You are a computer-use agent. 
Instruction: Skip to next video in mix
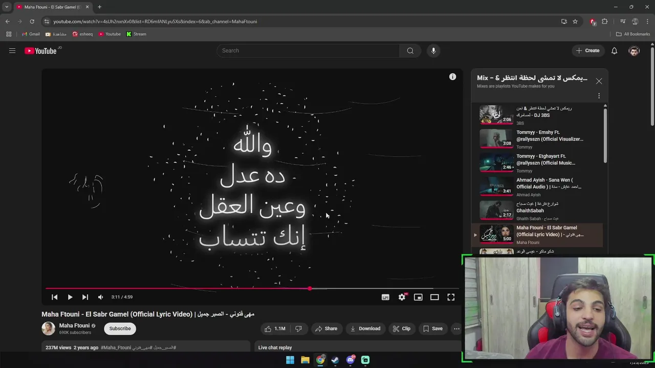pyautogui.click(x=85, y=297)
